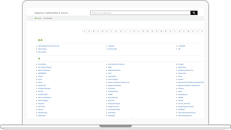
Task: Open the ABSORBAID brand
Action: (42, 73)
